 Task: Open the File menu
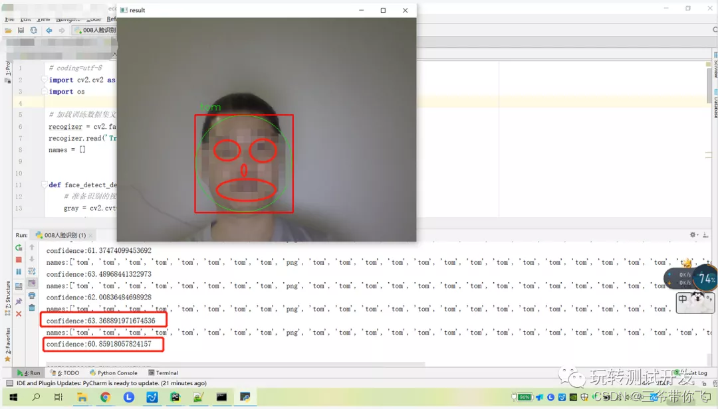[9, 19]
